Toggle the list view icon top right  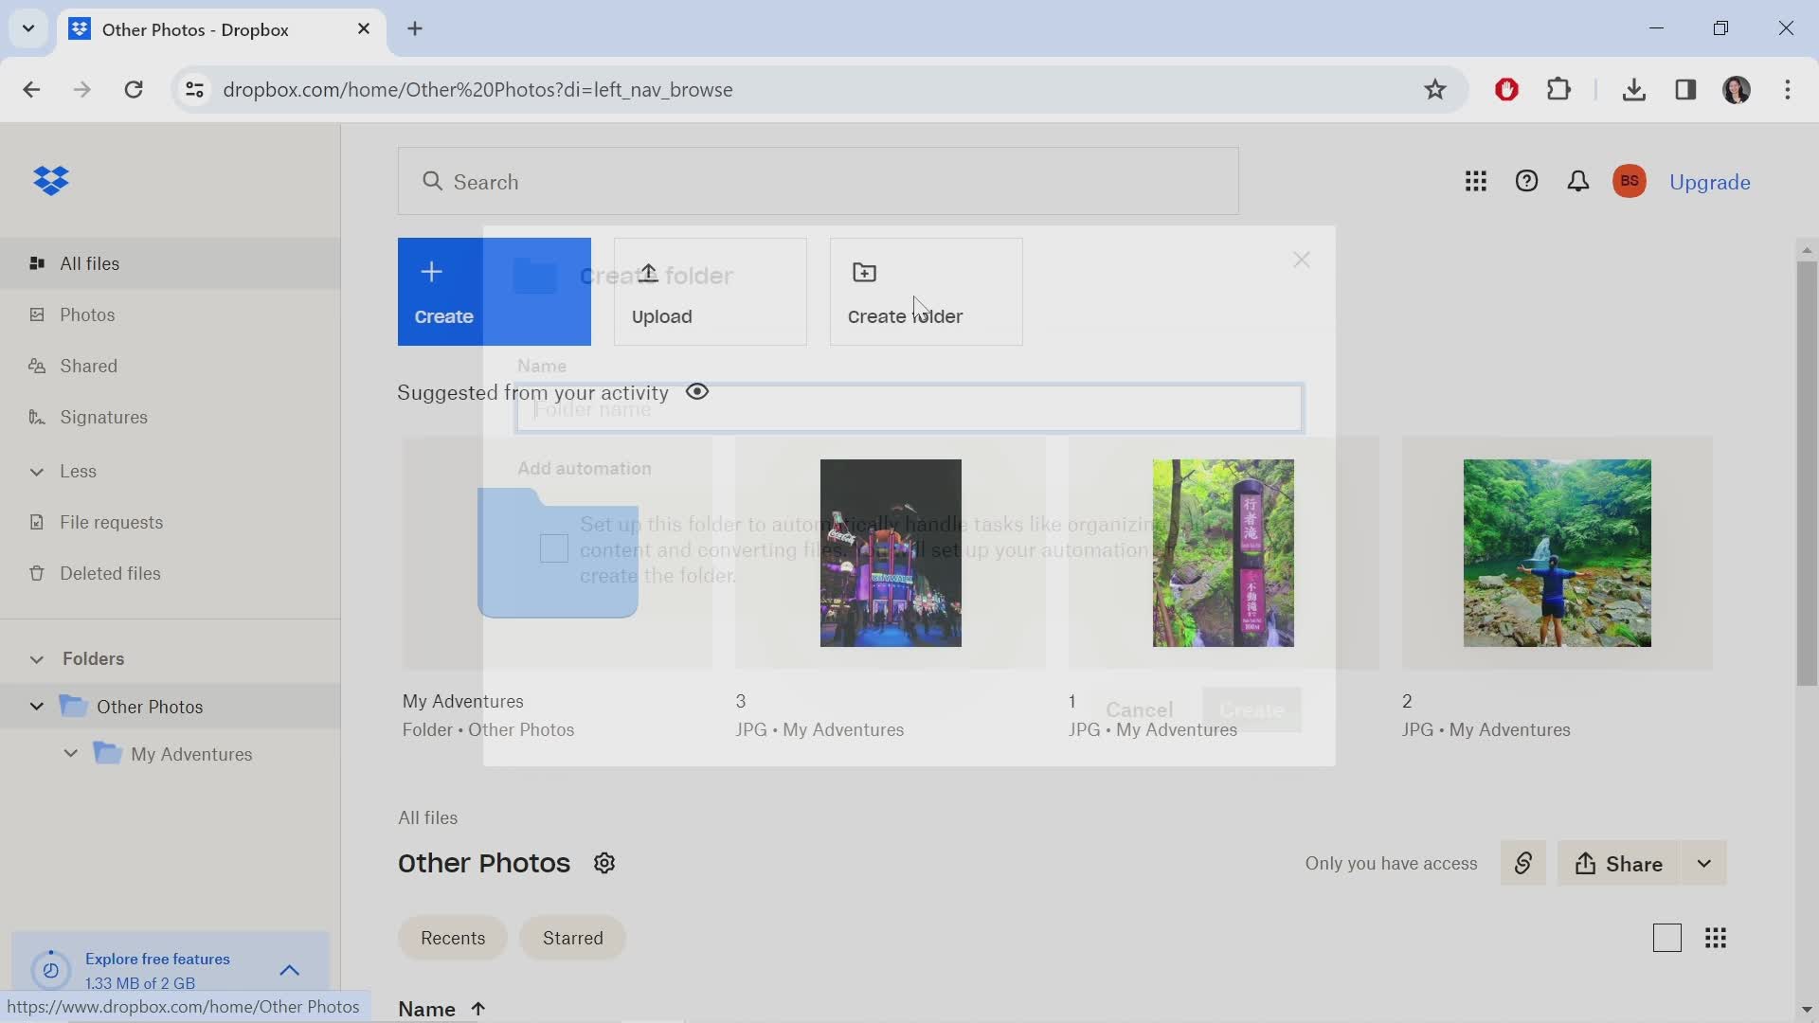1666,938
